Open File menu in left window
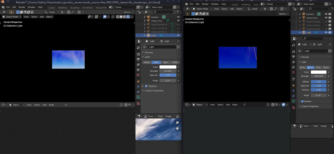The width and height of the screenshot is (334, 154). [x=8, y=7]
